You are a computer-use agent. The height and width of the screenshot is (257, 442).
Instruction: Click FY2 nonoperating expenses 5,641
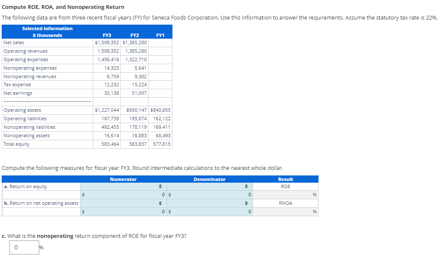pos(141,68)
